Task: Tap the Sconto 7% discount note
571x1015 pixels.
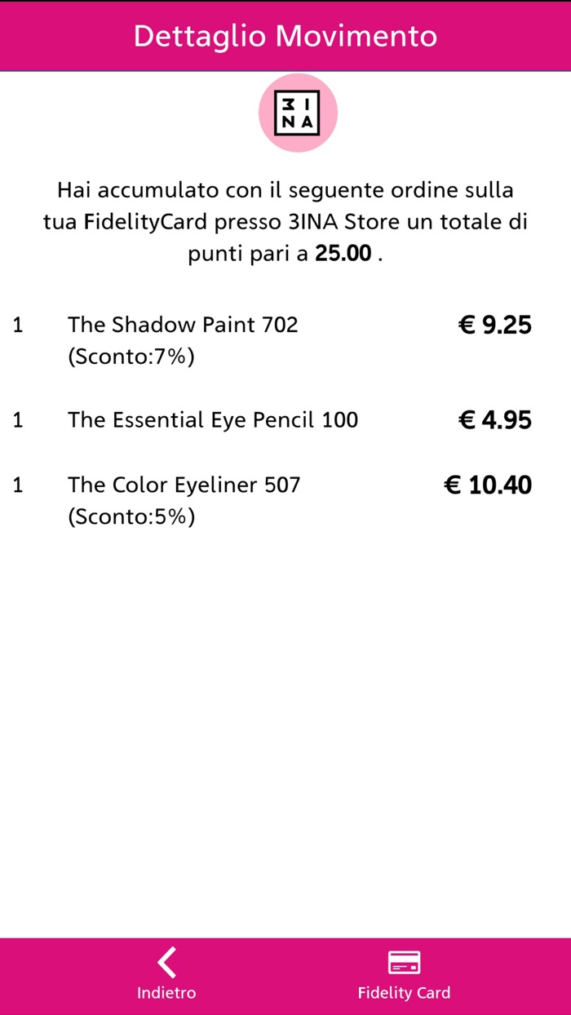Action: pyautogui.click(x=131, y=357)
